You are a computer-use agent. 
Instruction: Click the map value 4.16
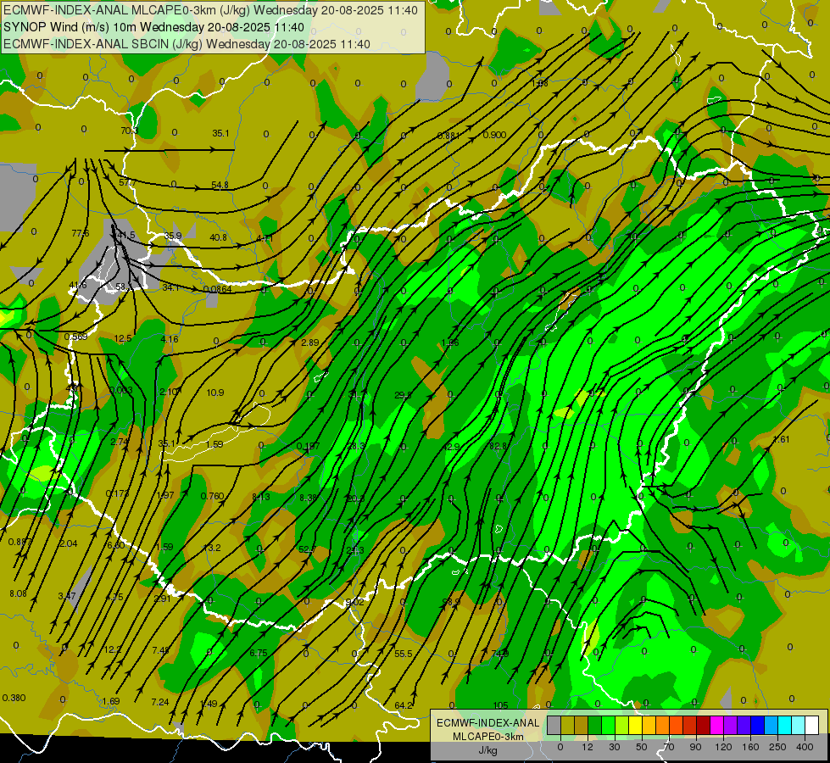click(x=170, y=339)
